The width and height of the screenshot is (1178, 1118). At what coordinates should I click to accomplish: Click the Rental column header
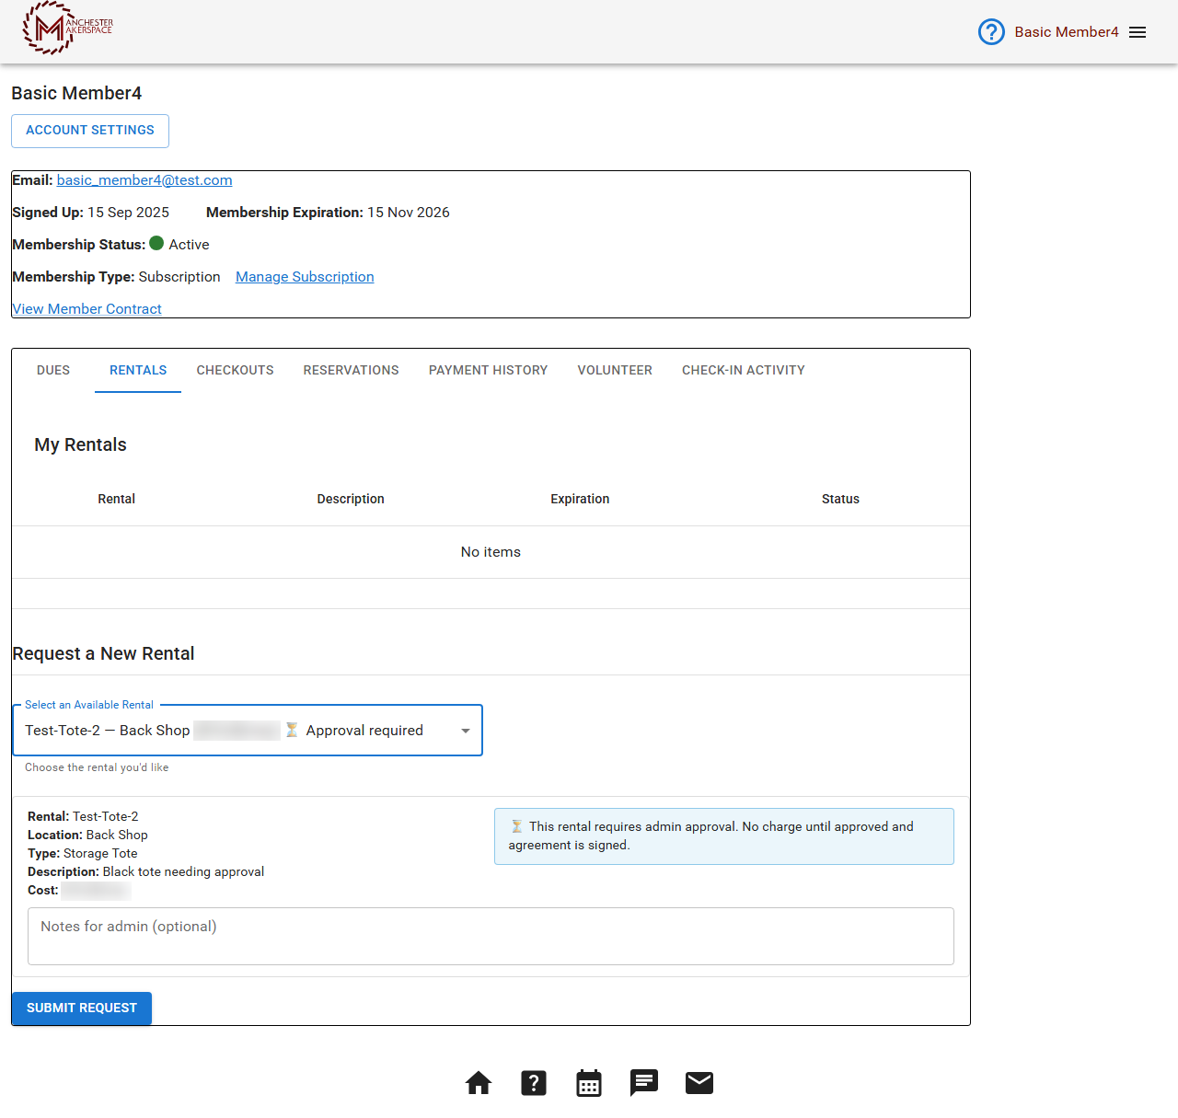coord(117,499)
